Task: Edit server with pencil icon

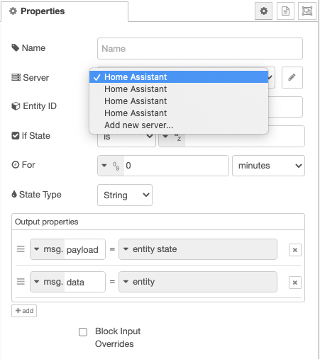Action: 292,77
